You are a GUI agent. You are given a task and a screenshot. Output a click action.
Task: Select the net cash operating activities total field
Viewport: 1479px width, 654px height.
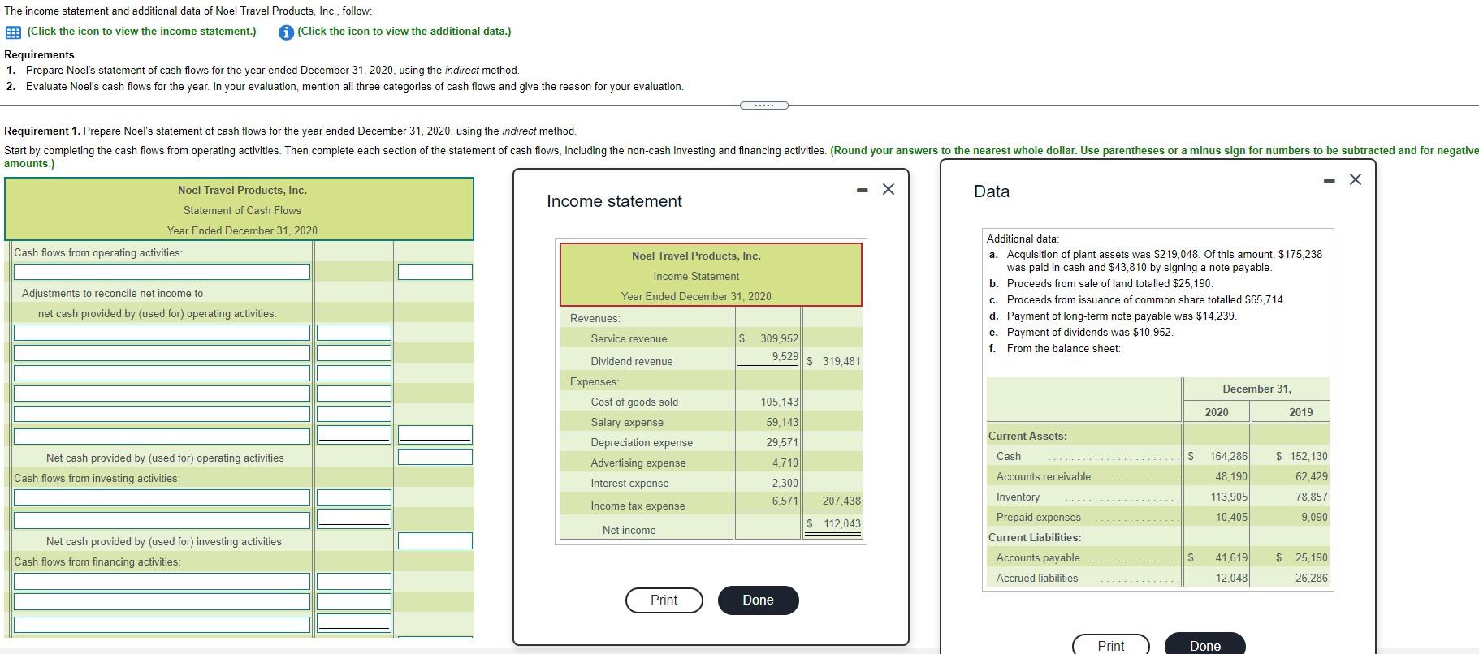[x=435, y=457]
